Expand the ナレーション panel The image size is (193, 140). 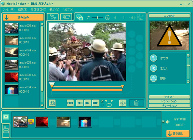169,106
